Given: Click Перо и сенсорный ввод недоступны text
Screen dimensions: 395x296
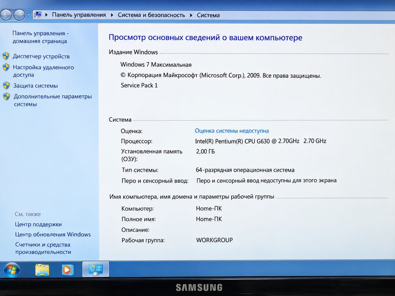Looking at the screenshot, I should click(x=267, y=181).
